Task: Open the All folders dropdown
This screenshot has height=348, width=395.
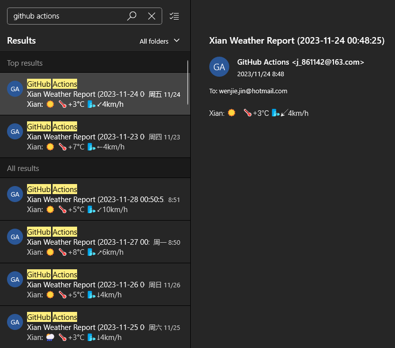Action: [x=160, y=41]
